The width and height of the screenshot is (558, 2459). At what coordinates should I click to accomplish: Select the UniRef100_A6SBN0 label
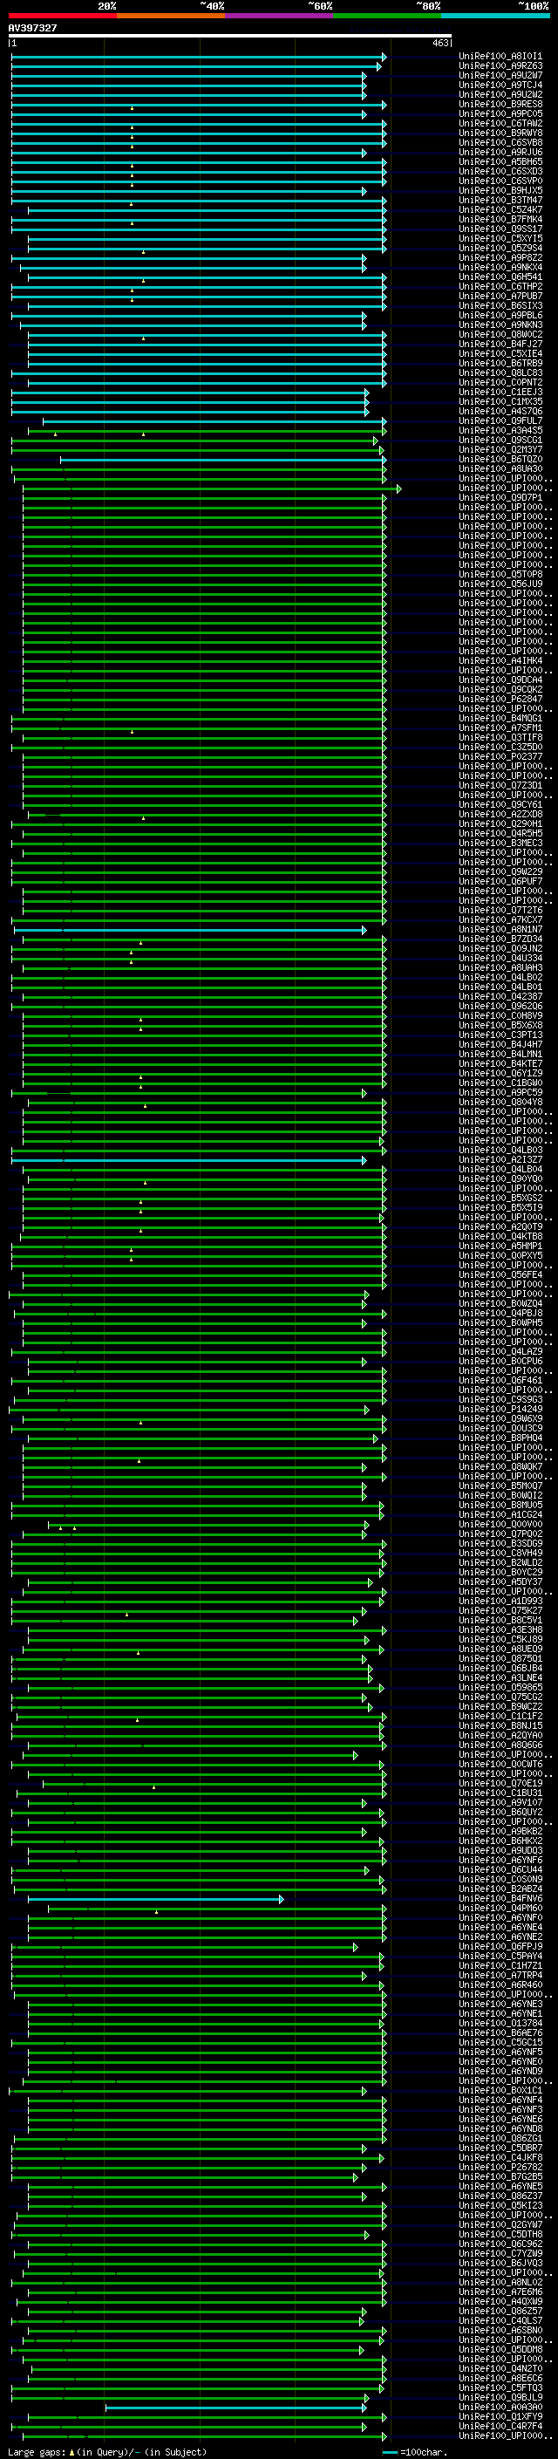[x=500, y=2330]
